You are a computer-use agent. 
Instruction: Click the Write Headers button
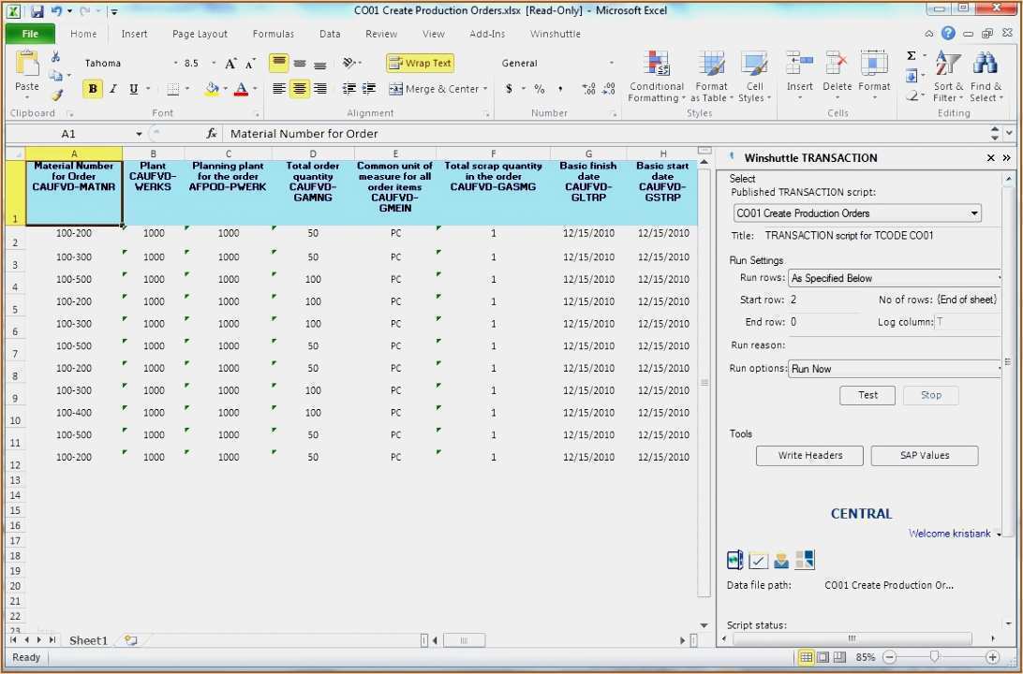(808, 456)
